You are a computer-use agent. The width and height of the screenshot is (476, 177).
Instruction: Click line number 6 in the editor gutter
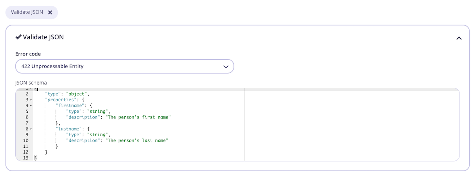click(27, 117)
